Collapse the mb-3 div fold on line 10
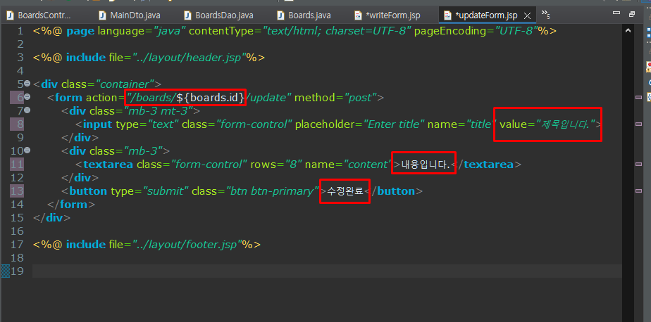Viewport: 651px width, 322px height. coord(27,150)
